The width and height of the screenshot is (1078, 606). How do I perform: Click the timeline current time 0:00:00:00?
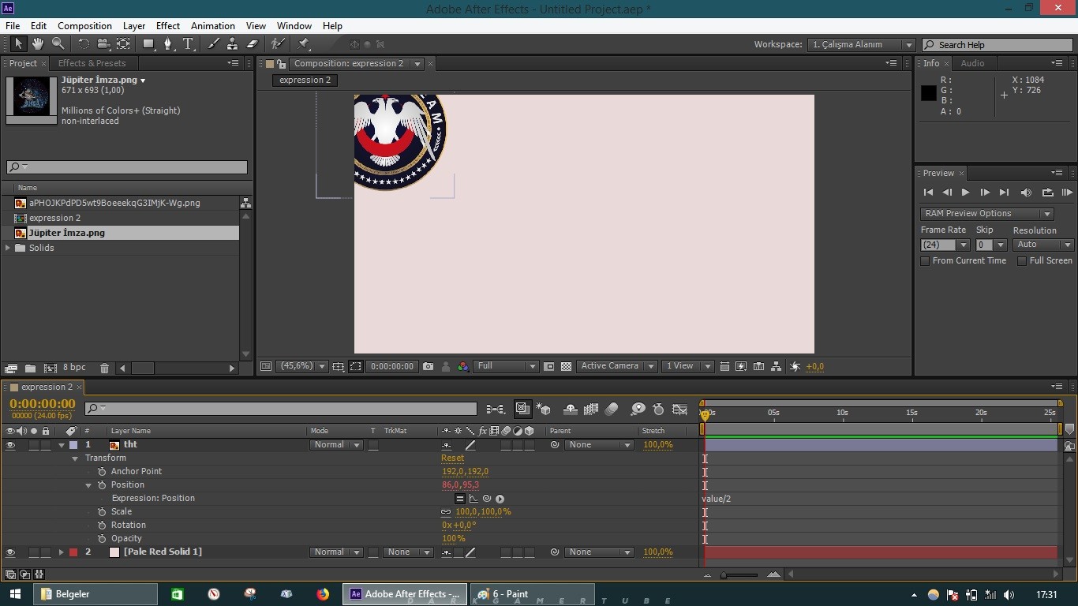[x=43, y=404]
